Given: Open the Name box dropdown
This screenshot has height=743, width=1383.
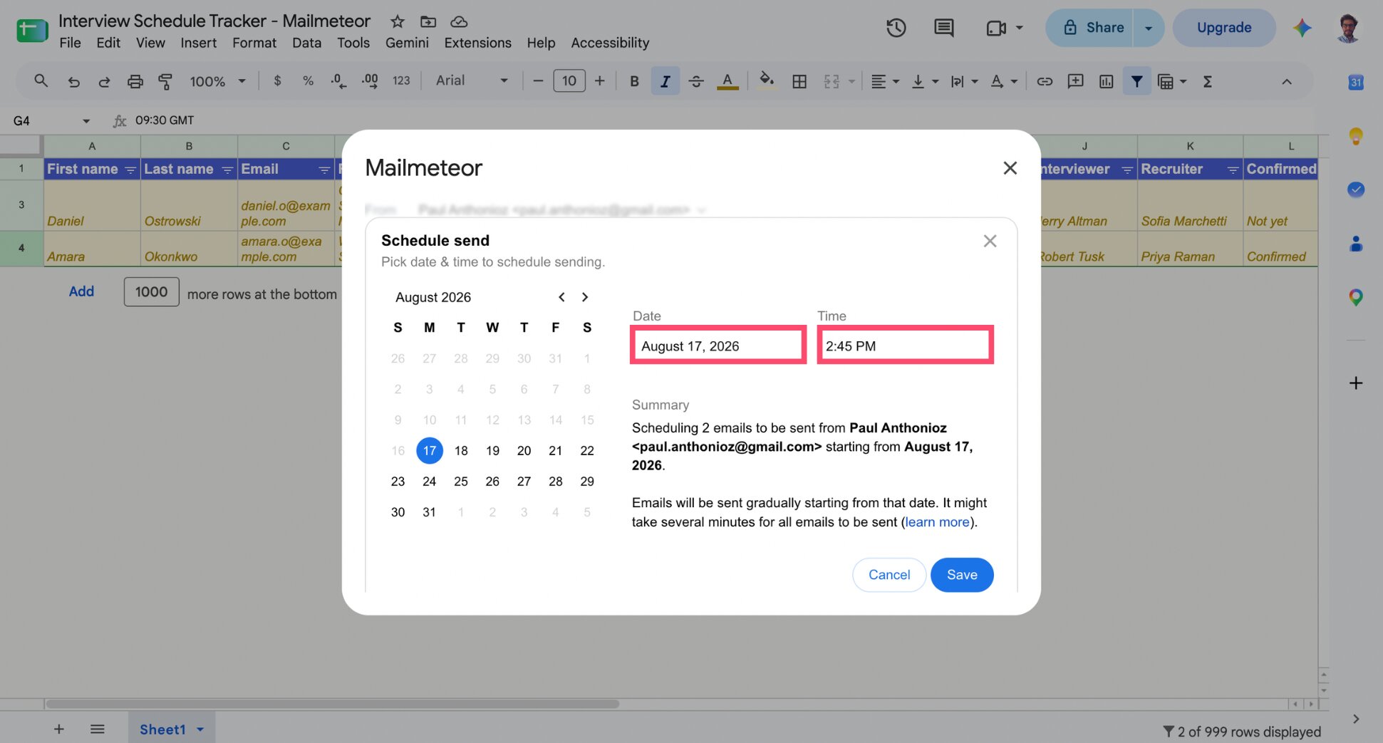Looking at the screenshot, I should (x=86, y=120).
